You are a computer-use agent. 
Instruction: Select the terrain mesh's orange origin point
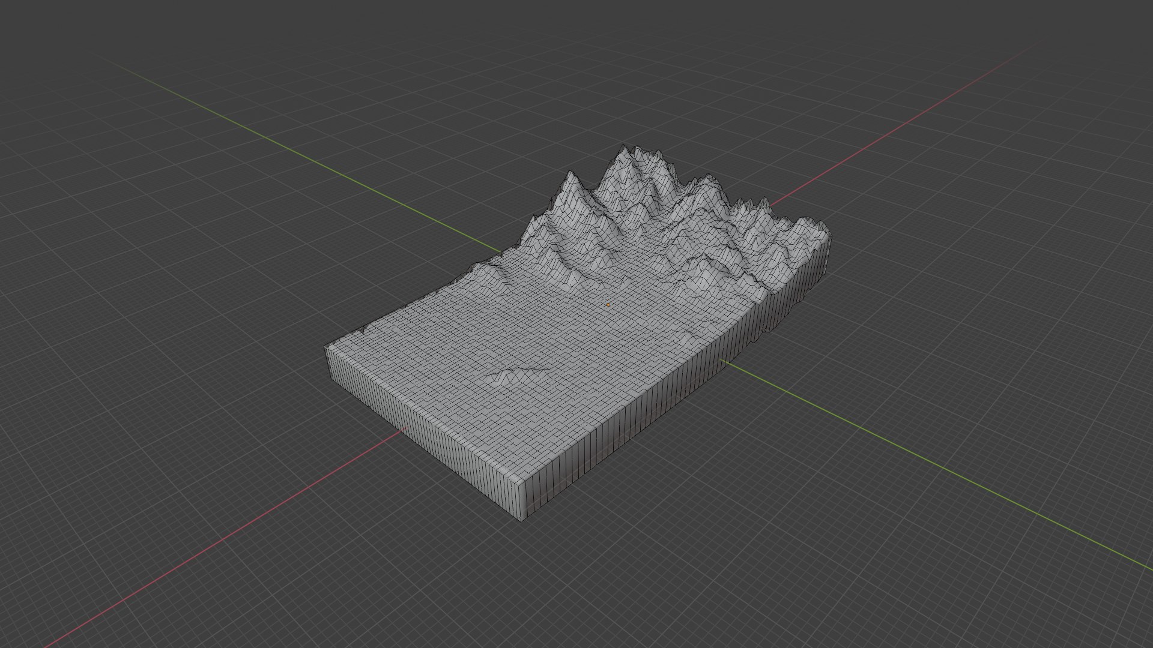[608, 305]
